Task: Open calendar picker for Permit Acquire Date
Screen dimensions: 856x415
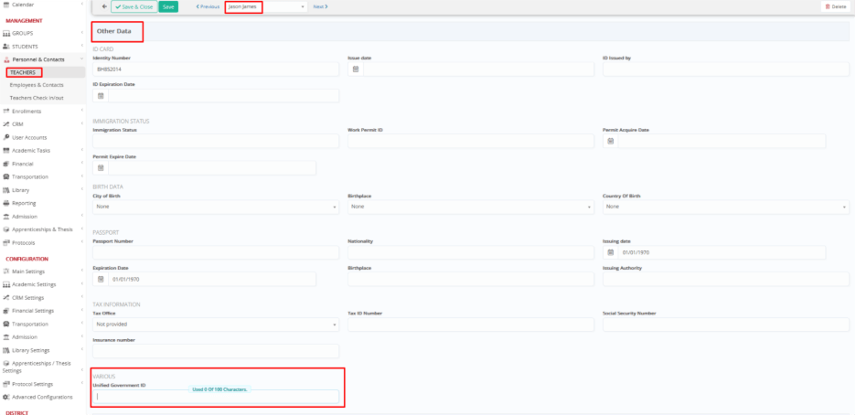Action: click(610, 142)
